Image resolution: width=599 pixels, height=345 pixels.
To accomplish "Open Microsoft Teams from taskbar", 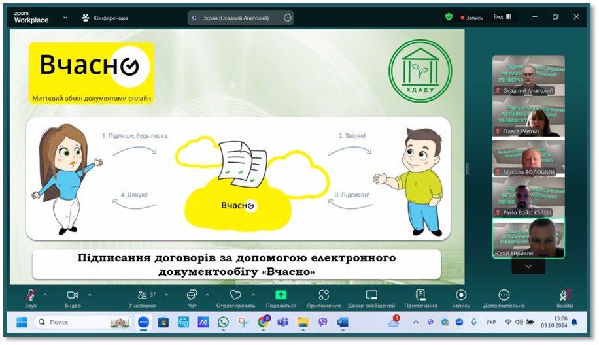I will click(283, 323).
